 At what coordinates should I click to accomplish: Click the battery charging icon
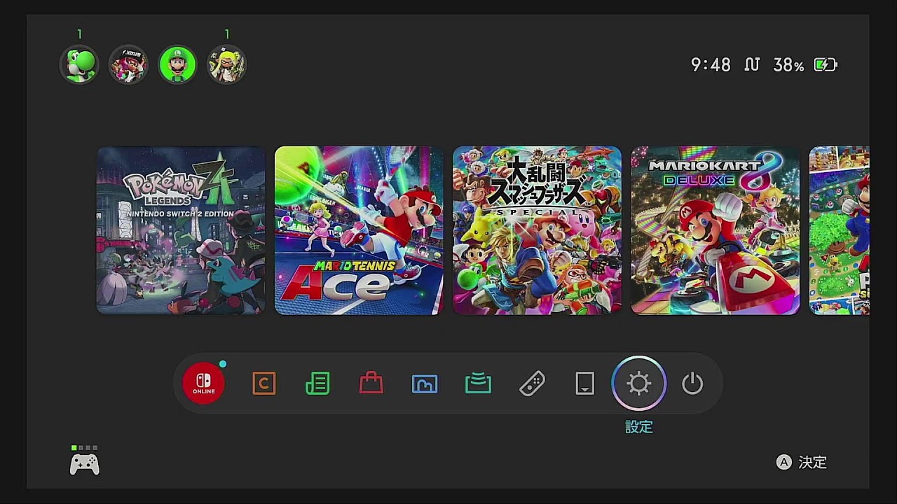click(x=826, y=65)
